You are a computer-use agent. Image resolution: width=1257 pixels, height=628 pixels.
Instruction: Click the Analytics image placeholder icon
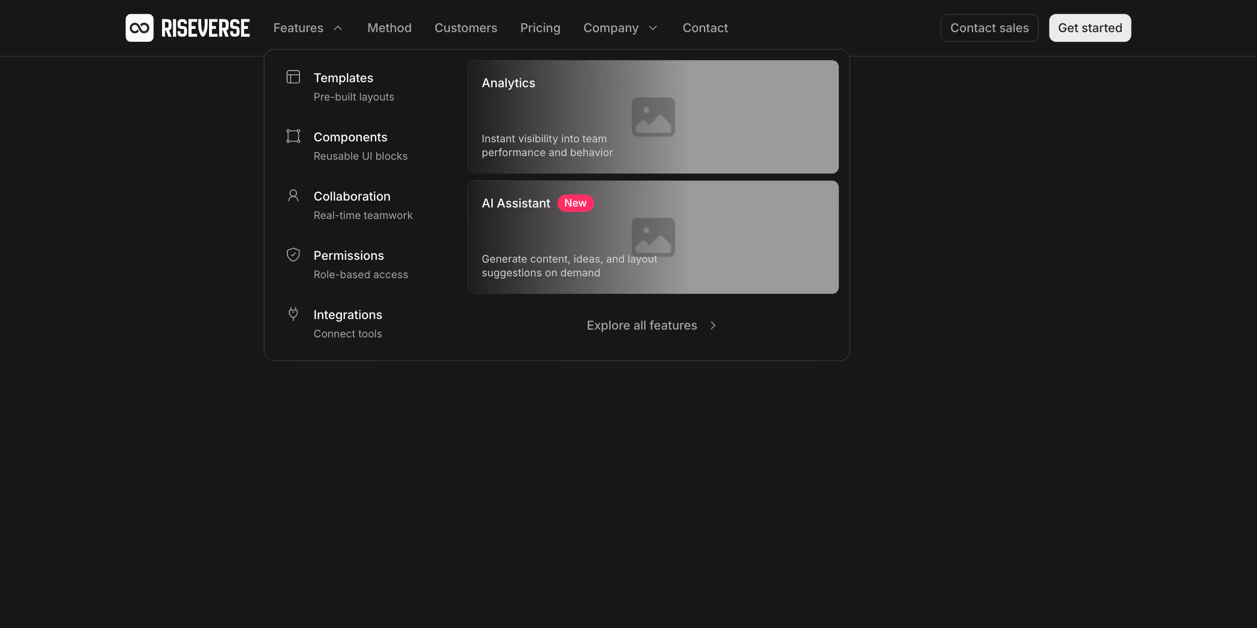pos(653,117)
